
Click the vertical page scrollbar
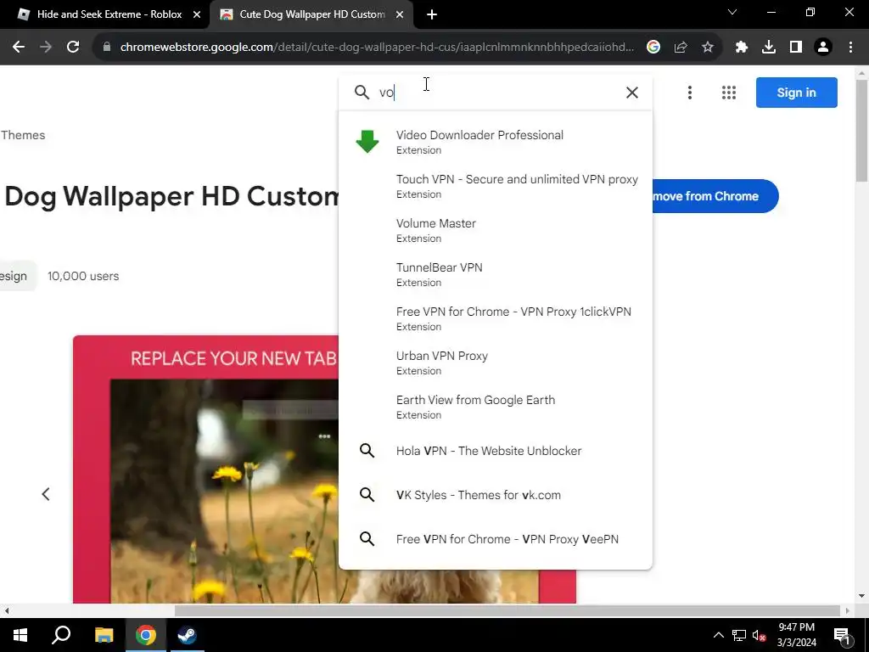pos(862,131)
